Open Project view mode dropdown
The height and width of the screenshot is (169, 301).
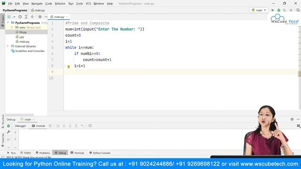[x=11, y=17]
